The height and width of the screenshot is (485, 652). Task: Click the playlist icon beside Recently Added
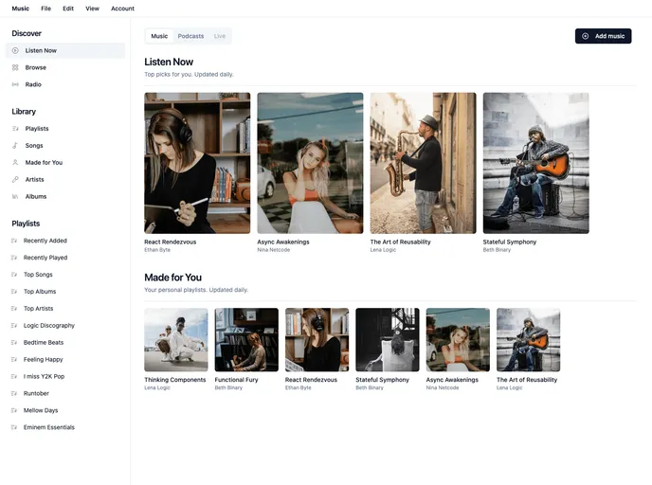pyautogui.click(x=15, y=241)
